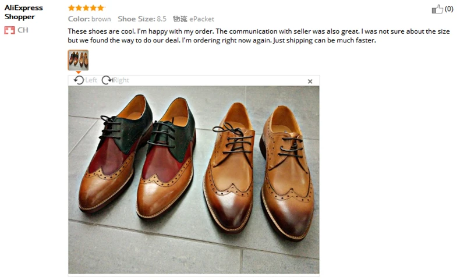This screenshot has width=460, height=280.
Task: Rotate the photo left with the counterclockwise arrow
Action: 79,80
